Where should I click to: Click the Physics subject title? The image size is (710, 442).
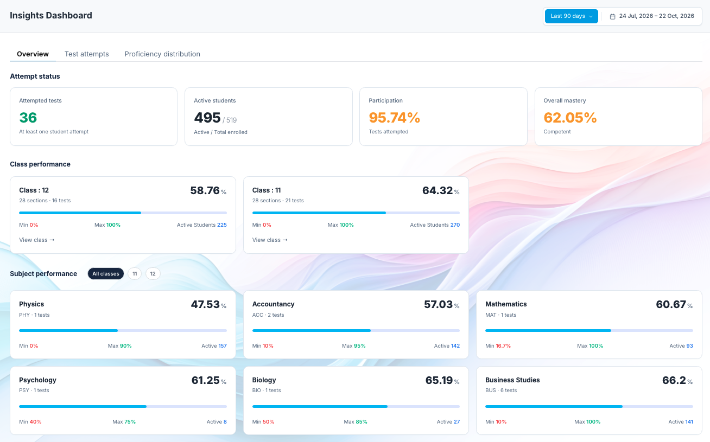coord(31,304)
